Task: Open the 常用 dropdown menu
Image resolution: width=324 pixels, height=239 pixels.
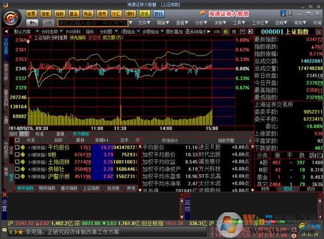Action: pos(300,22)
